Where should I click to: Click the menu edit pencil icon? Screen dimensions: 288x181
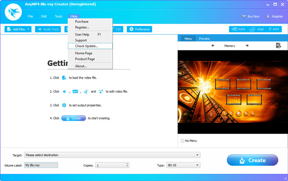278,46
